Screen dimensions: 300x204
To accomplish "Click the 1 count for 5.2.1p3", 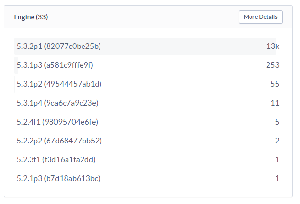I will point(277,179).
